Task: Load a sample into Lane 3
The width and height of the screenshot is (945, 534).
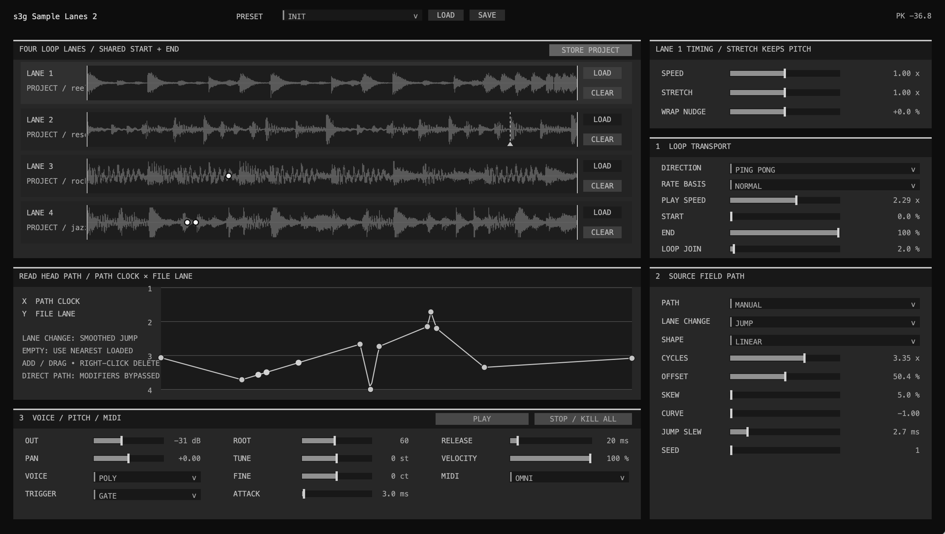Action: [602, 166]
